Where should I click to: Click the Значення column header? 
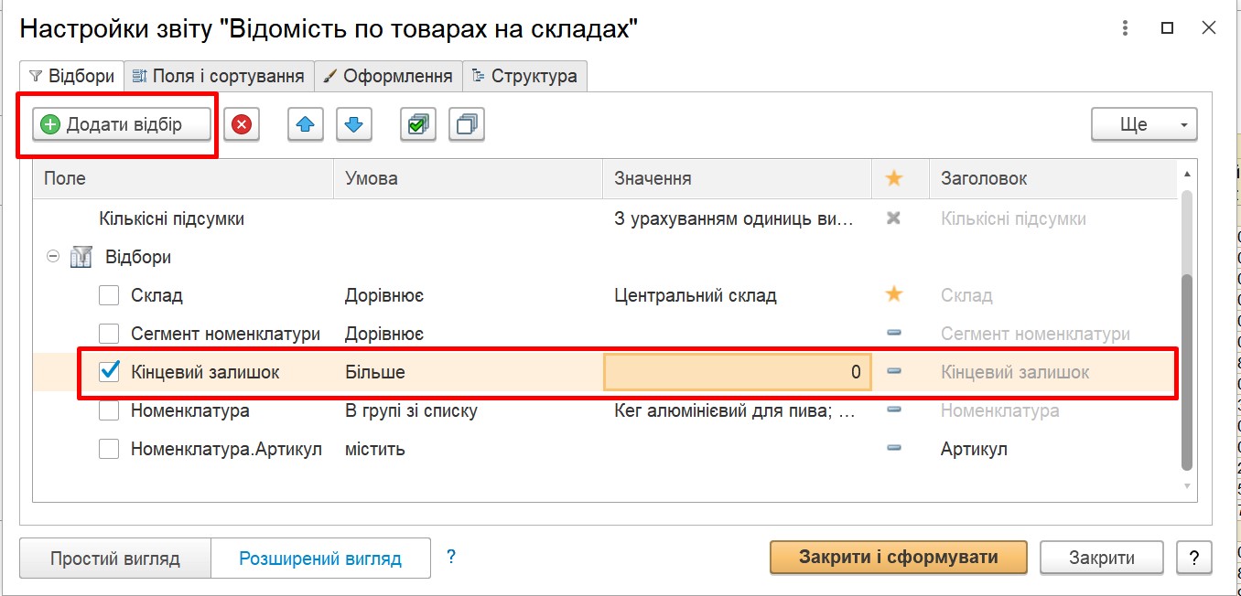coord(737,178)
